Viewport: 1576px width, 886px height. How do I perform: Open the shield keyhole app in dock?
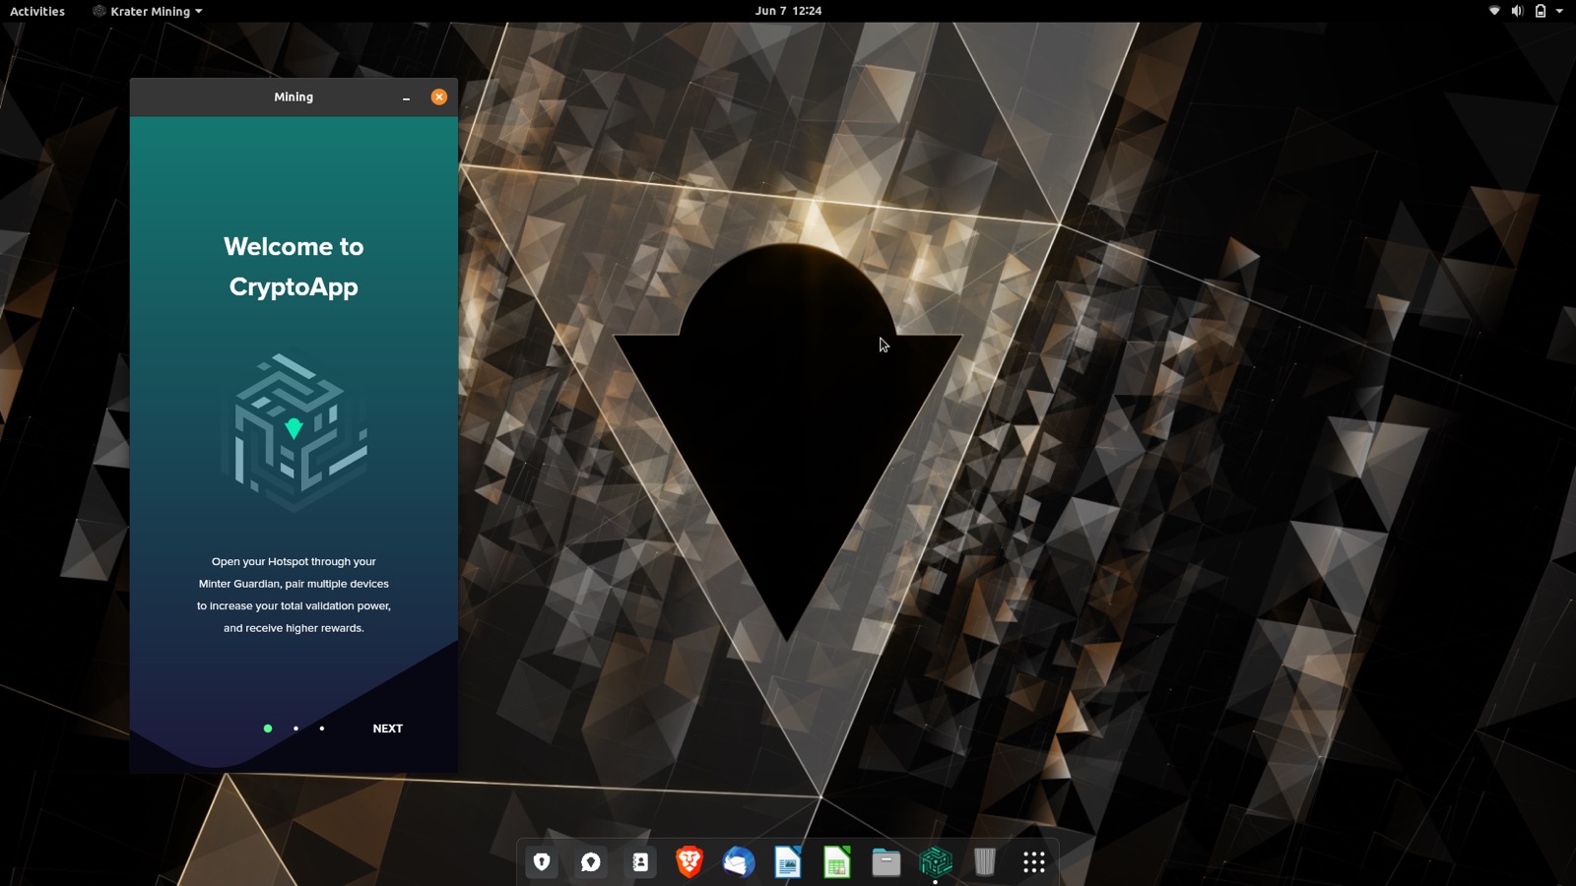(542, 862)
